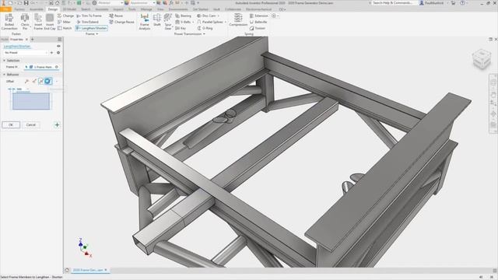498x280 pixels.
Task: Select the third offset option button
Action: tap(41, 81)
